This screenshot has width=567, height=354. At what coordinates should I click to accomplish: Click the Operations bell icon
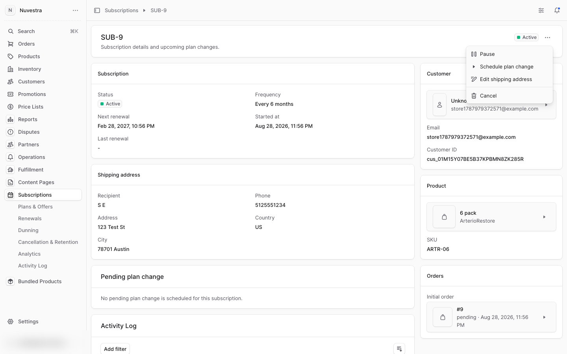[11, 157]
